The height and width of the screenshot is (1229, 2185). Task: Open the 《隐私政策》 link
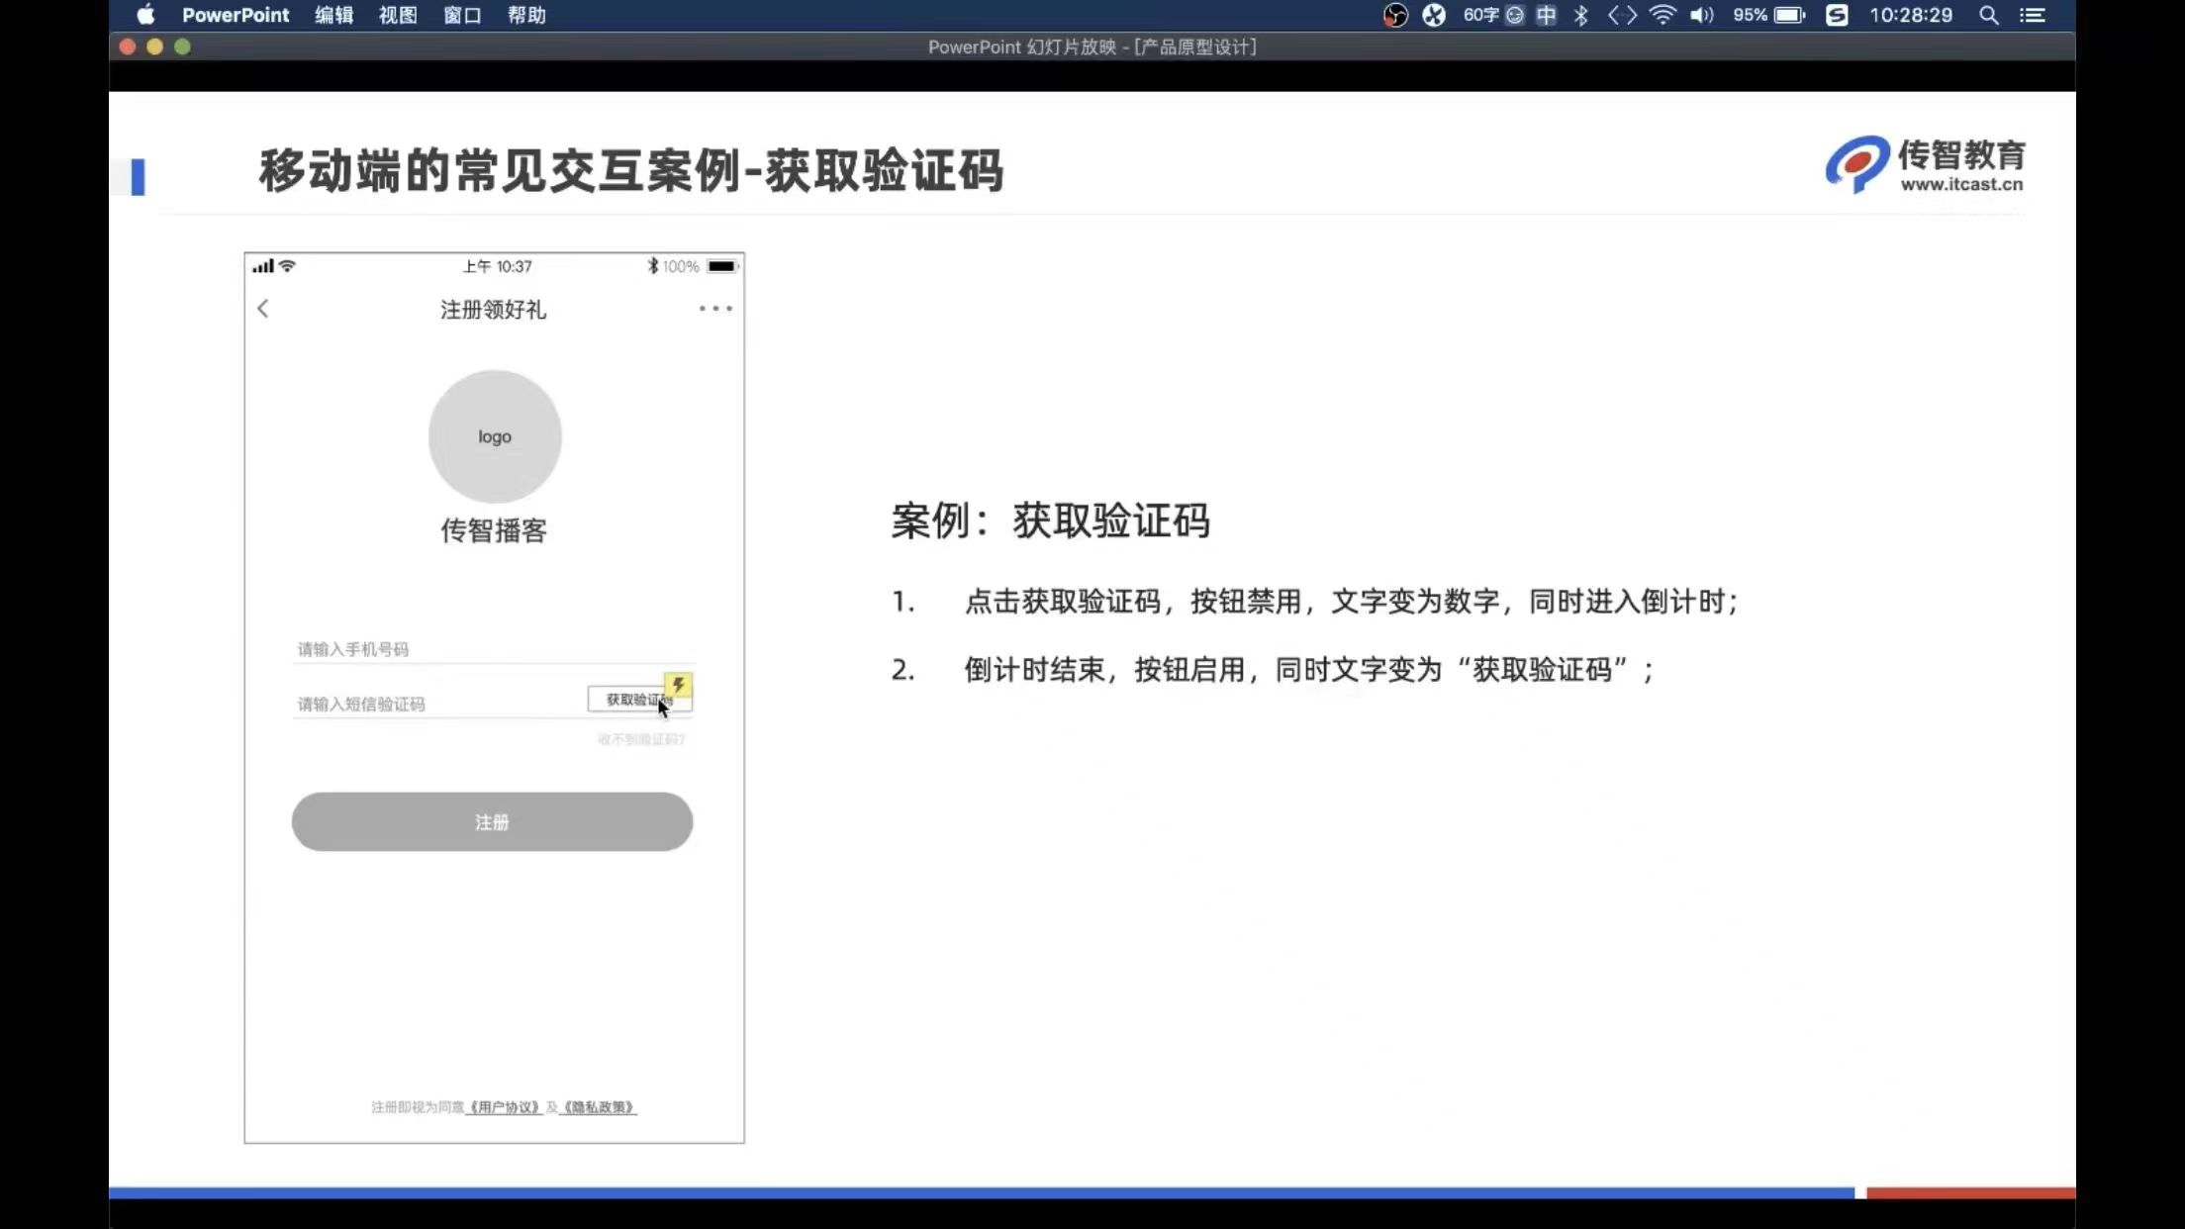(599, 1107)
